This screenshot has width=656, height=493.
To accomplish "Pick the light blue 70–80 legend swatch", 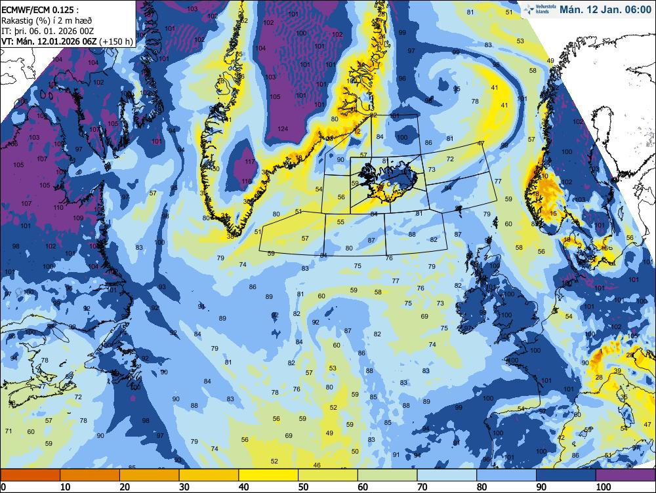I will click(x=446, y=475).
